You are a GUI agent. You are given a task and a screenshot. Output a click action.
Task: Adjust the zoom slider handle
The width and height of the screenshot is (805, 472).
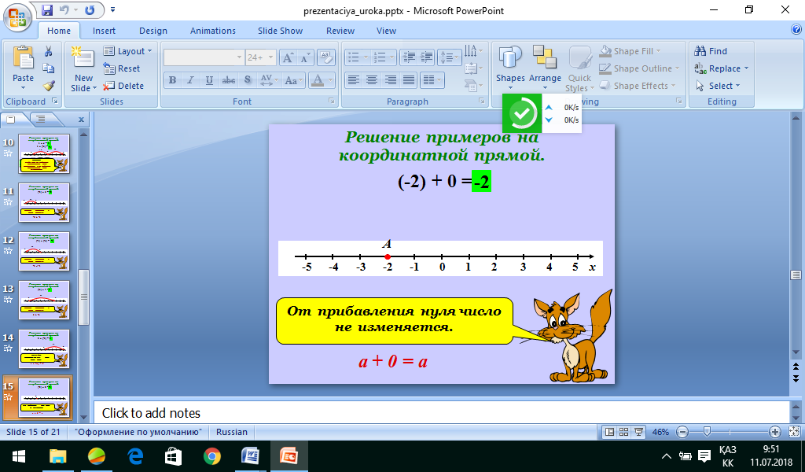(x=707, y=432)
